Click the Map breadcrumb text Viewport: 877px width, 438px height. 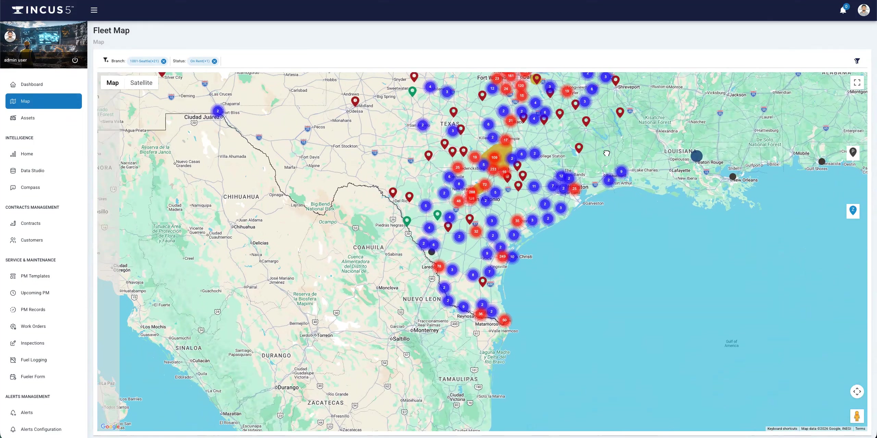pyautogui.click(x=99, y=42)
